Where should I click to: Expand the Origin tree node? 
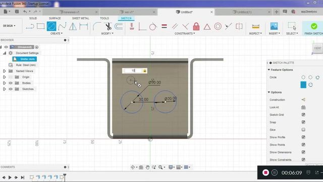pos(5,77)
